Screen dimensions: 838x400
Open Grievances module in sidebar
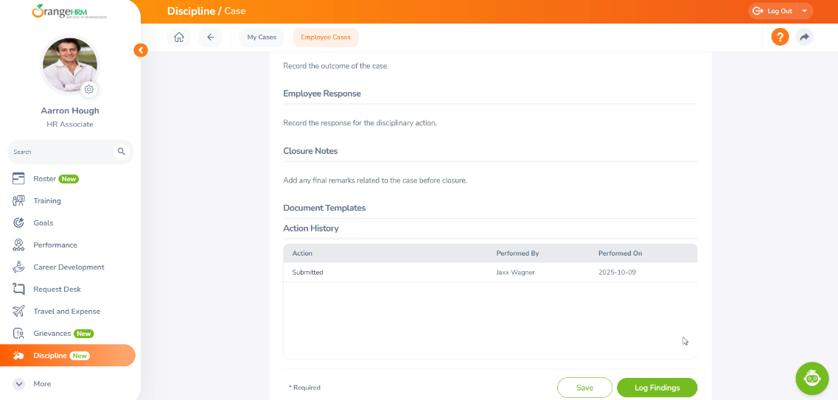tap(52, 334)
